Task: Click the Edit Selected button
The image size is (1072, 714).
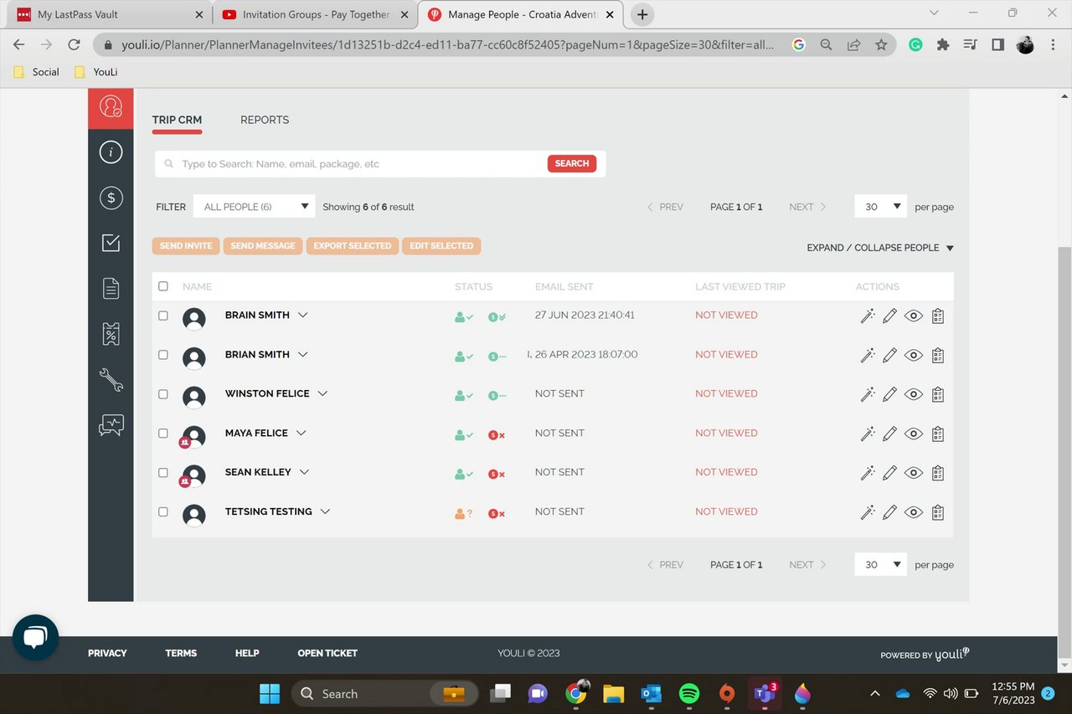Action: (441, 246)
